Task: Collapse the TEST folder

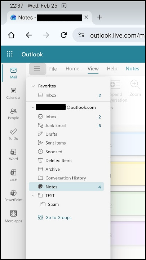Action: (x=33, y=196)
